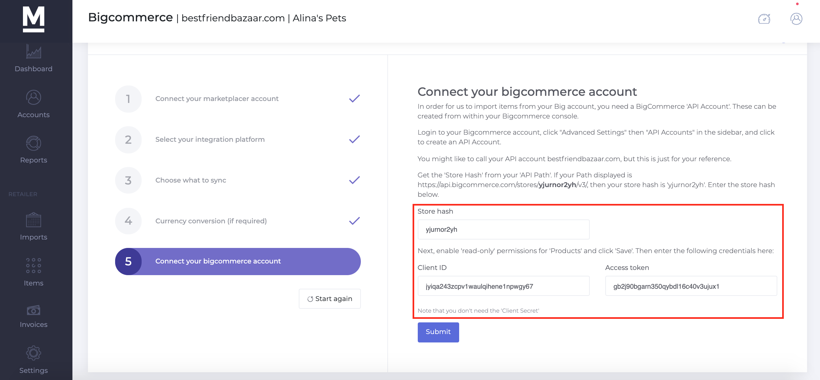Screen dimensions: 820x380
Task: Go to Settings menu label
Action: 34,370
